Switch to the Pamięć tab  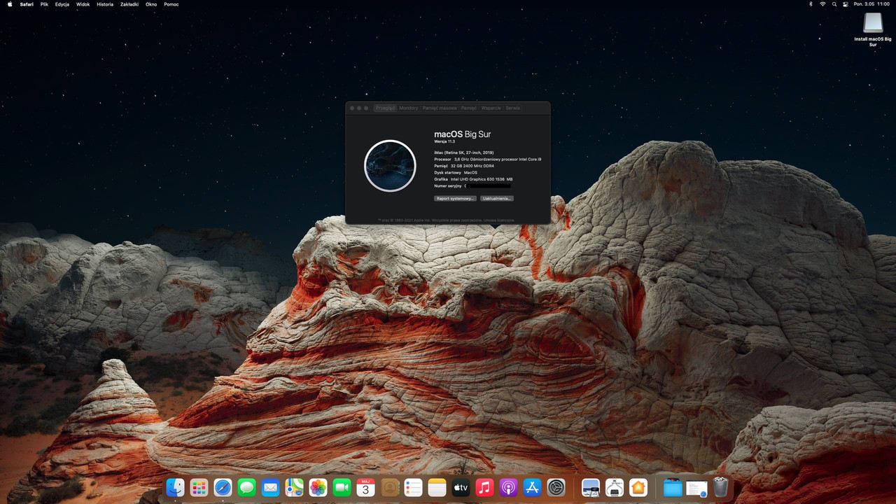tap(469, 108)
